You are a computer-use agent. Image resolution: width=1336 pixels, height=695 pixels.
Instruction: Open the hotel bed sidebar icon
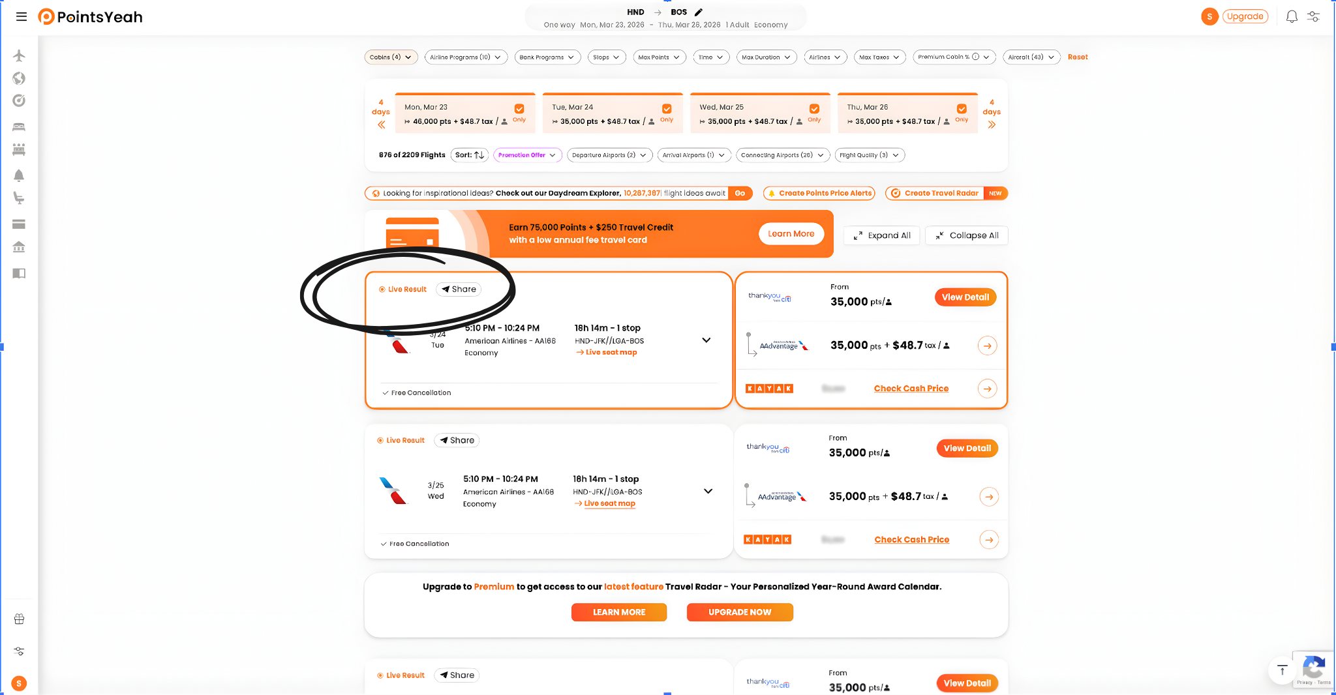coord(19,126)
